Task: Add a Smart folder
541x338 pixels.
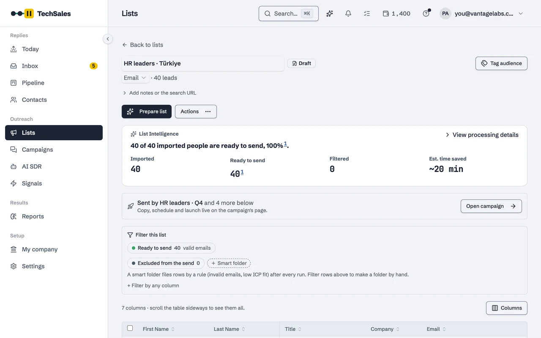Action: [229, 263]
